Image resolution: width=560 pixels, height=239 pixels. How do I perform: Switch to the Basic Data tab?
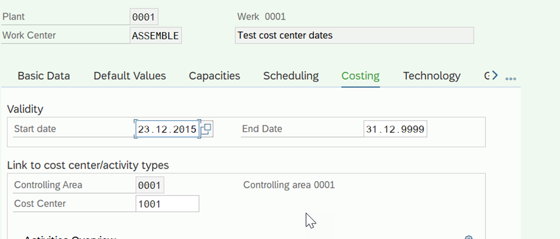tap(43, 76)
